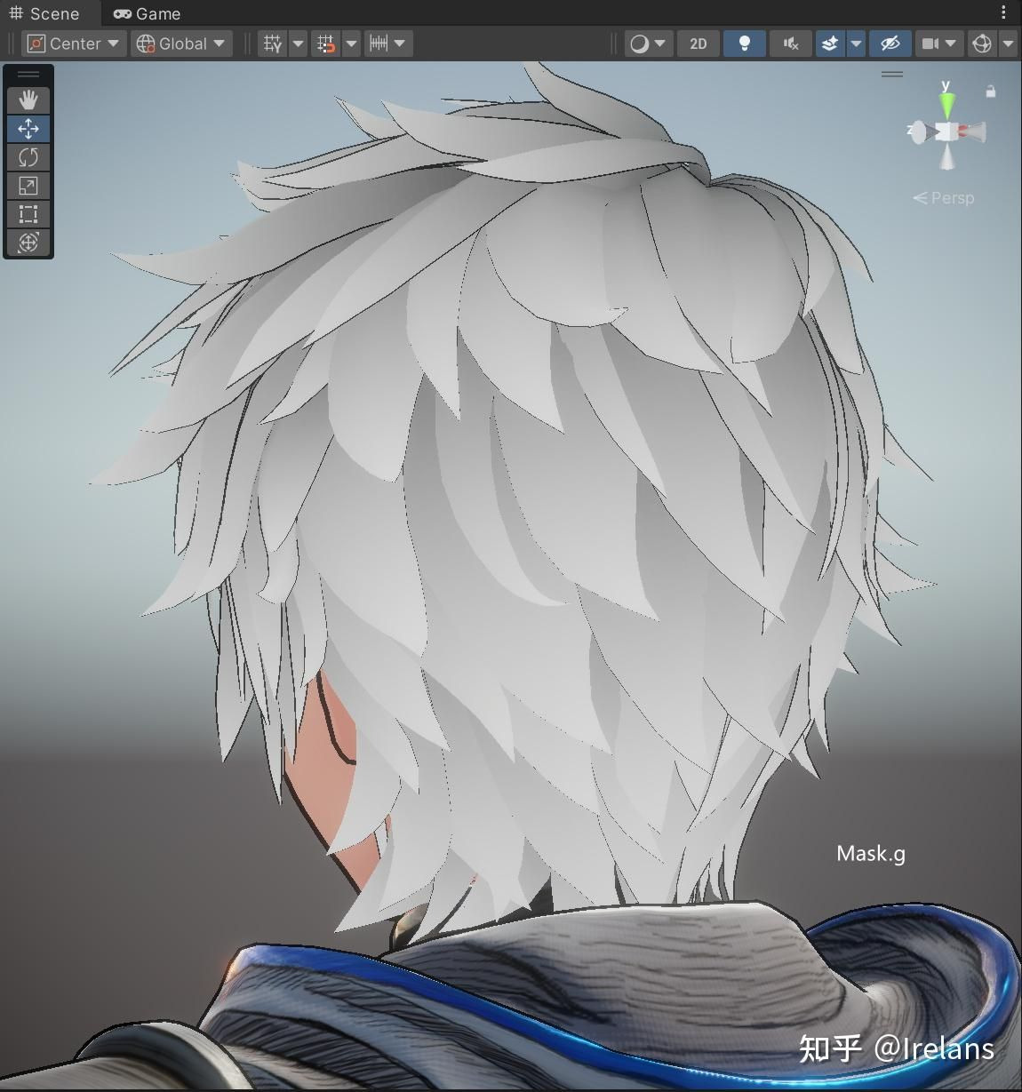
Task: Expand the scene effects dropdown arrow
Action: pos(856,44)
